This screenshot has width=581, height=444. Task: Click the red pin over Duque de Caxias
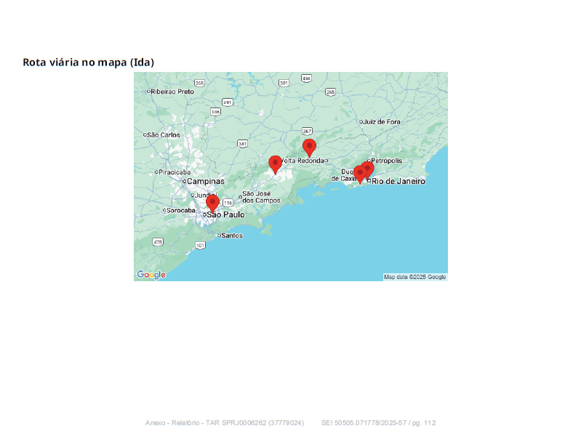click(359, 174)
